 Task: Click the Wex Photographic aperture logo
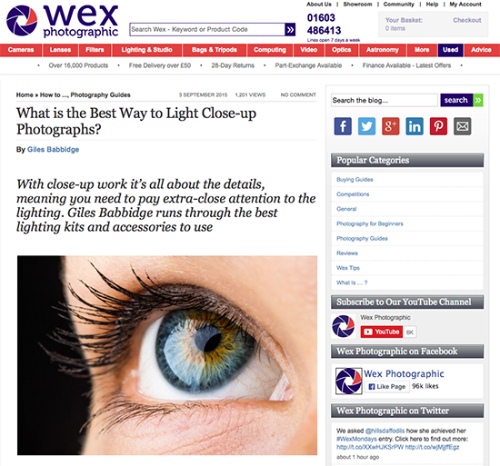pyautogui.click(x=22, y=20)
